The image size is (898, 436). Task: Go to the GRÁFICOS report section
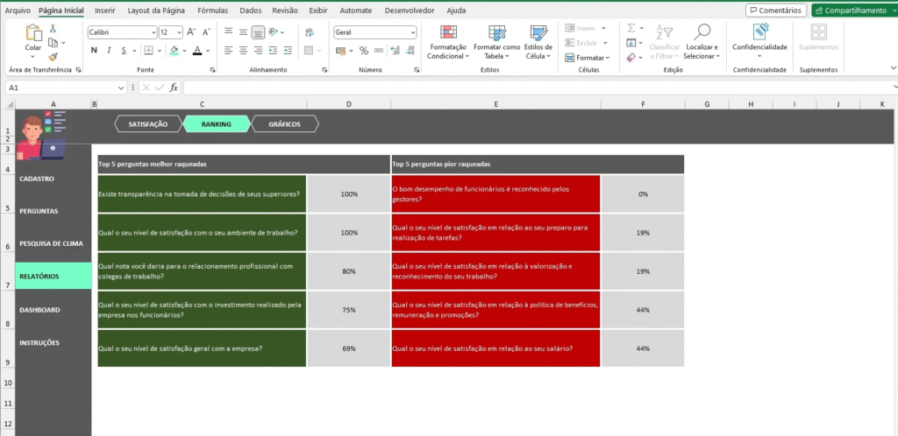(x=277, y=124)
